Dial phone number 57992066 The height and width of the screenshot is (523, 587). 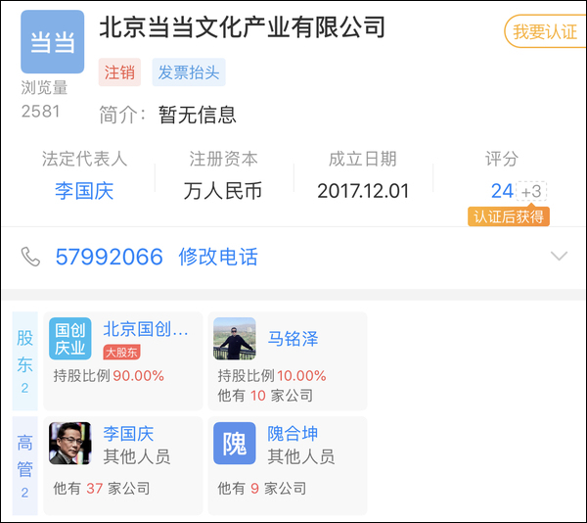tap(109, 257)
